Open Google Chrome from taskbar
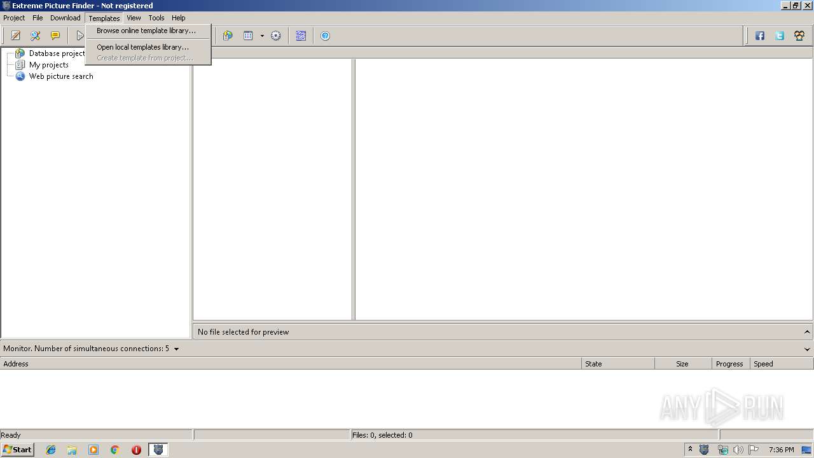The height and width of the screenshot is (458, 814). click(x=115, y=450)
